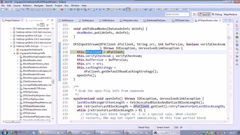The width and height of the screenshot is (240, 135).
Task: Open the Refactor menu
Action: click(x=27, y=6)
